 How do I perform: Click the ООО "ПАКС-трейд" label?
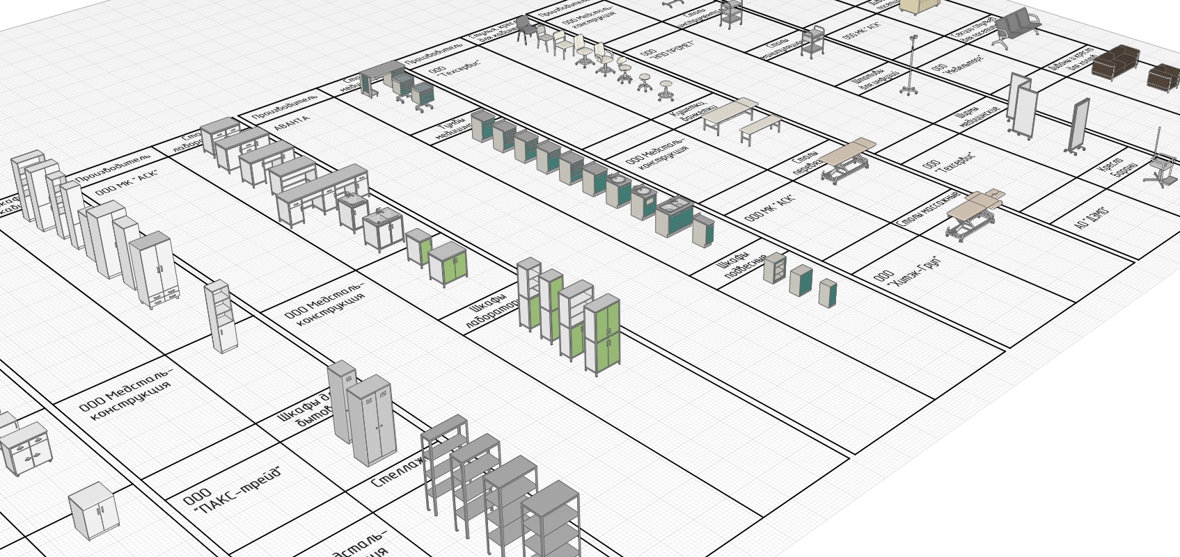pyautogui.click(x=233, y=489)
